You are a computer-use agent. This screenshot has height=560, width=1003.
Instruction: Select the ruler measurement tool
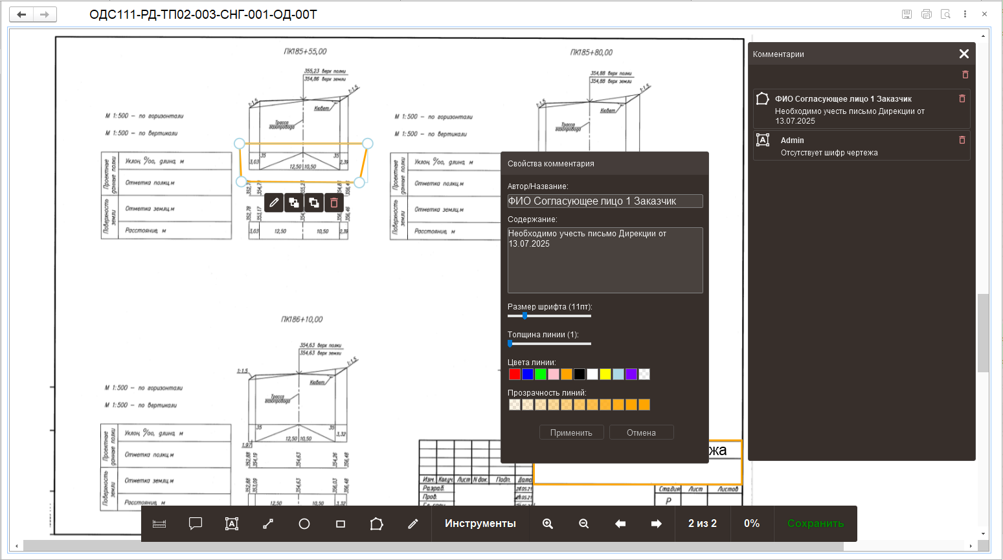(x=159, y=524)
